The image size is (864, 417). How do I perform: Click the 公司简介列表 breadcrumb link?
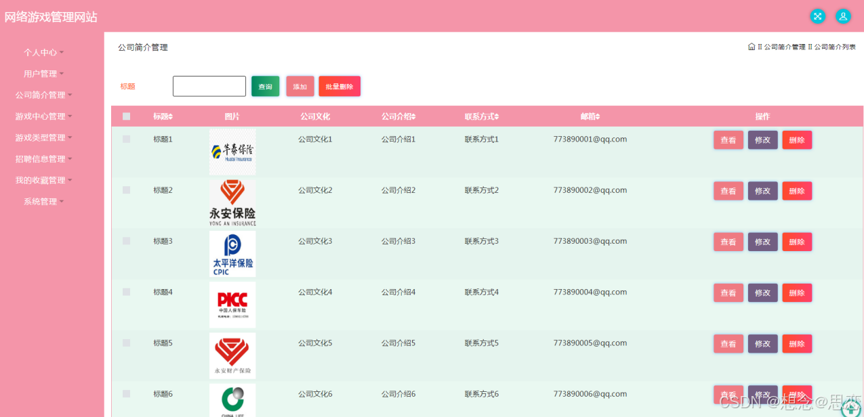tap(835, 47)
